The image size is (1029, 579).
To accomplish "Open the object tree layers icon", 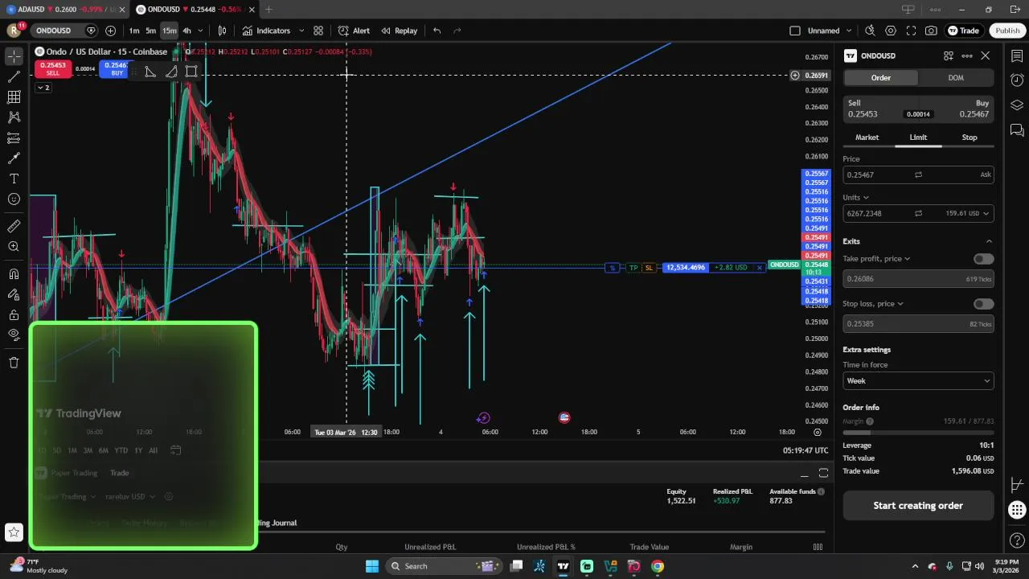I will pos(1017,105).
